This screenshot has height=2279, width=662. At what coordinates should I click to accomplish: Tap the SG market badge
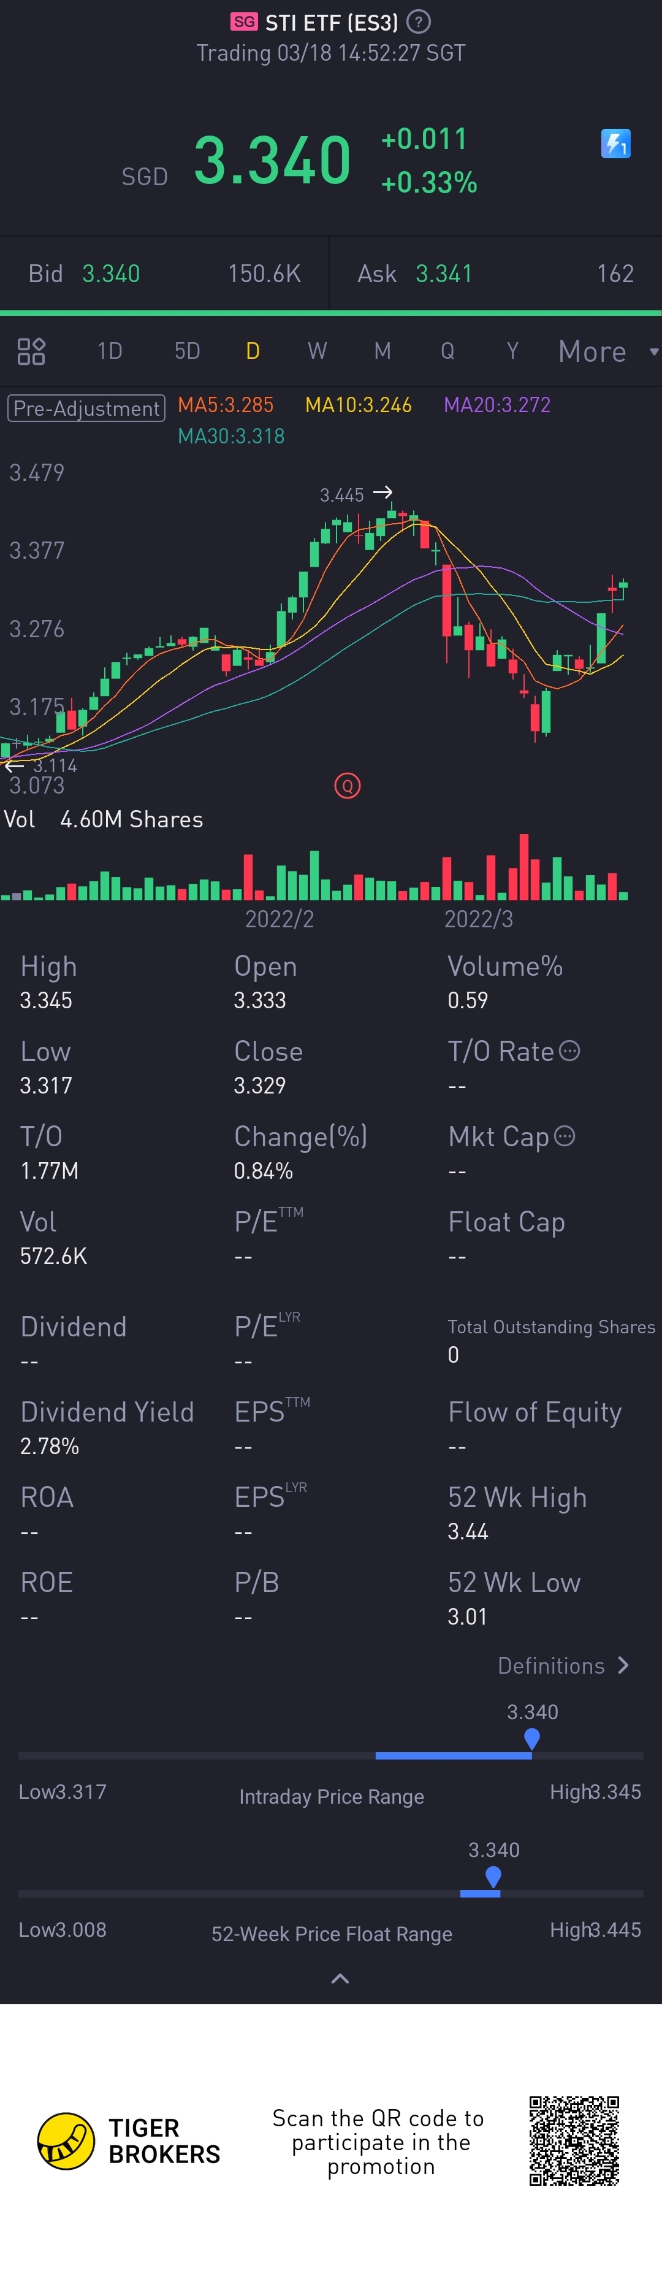pyautogui.click(x=244, y=22)
